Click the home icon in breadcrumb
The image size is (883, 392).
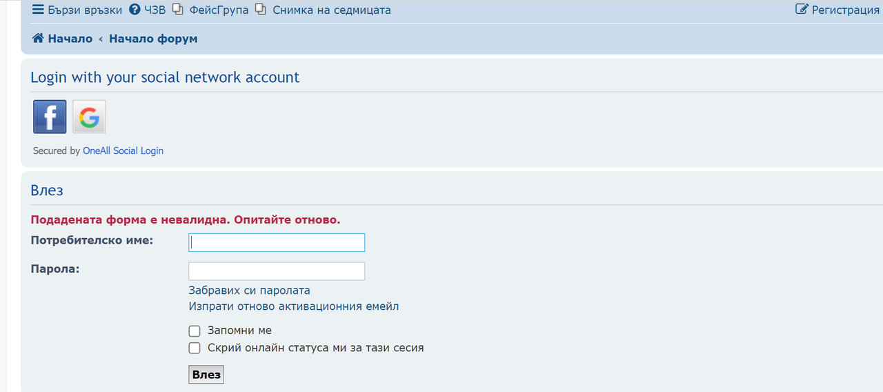(x=38, y=39)
